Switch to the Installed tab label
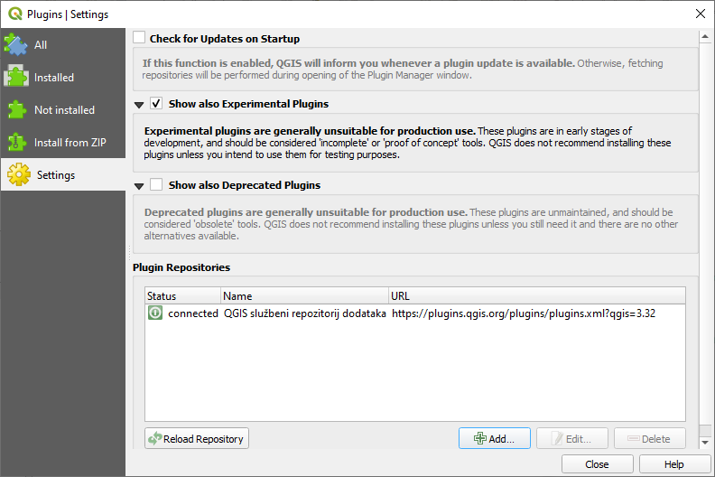Screen dimensions: 715x477 pos(54,78)
